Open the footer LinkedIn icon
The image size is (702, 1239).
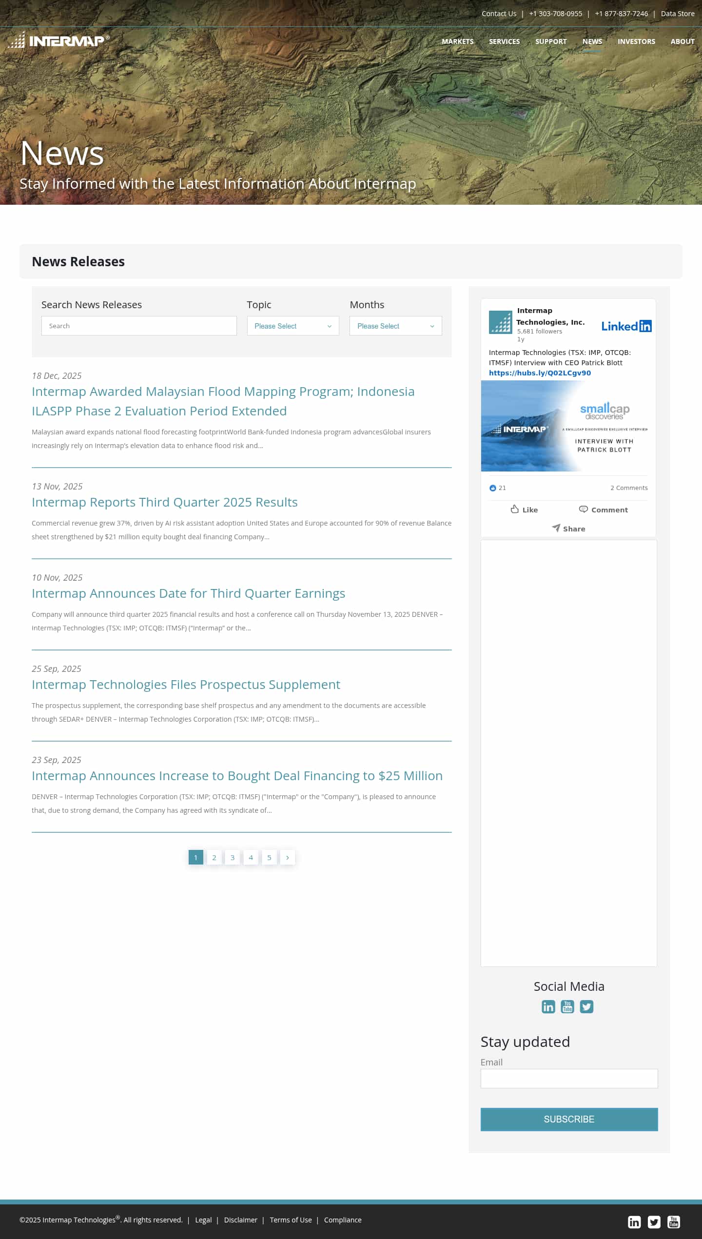click(x=634, y=1221)
